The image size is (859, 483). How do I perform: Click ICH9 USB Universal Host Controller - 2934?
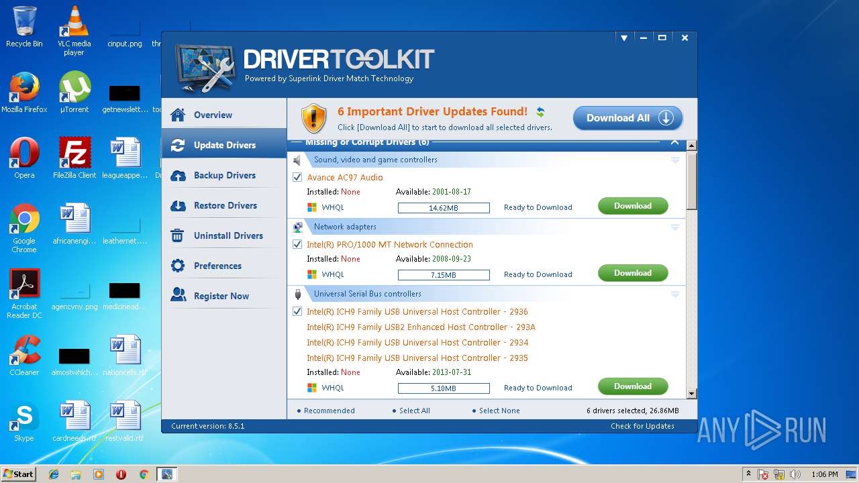417,342
